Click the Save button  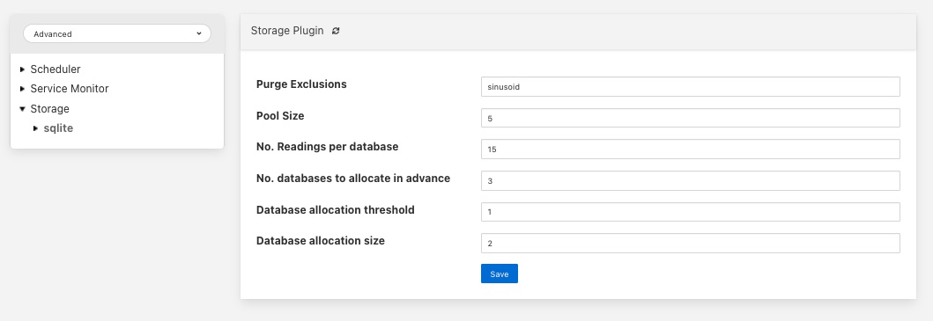point(500,274)
